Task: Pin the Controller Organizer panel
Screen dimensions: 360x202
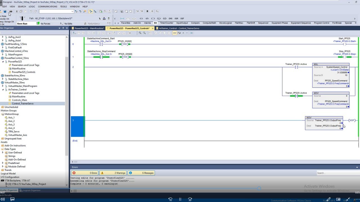Action: pos(63,28)
